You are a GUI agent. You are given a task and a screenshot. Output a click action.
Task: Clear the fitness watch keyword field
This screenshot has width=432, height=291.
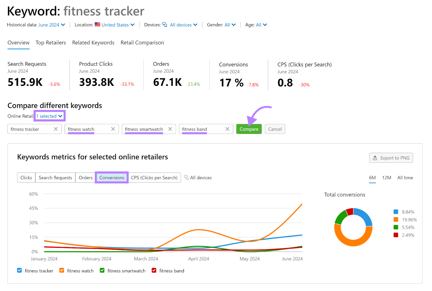pos(113,129)
